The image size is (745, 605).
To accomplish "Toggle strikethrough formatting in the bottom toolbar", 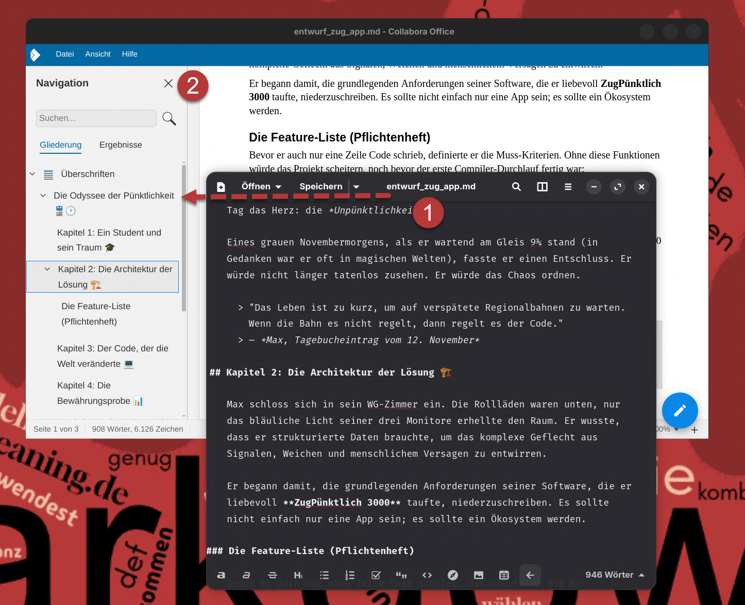I will pos(273,575).
